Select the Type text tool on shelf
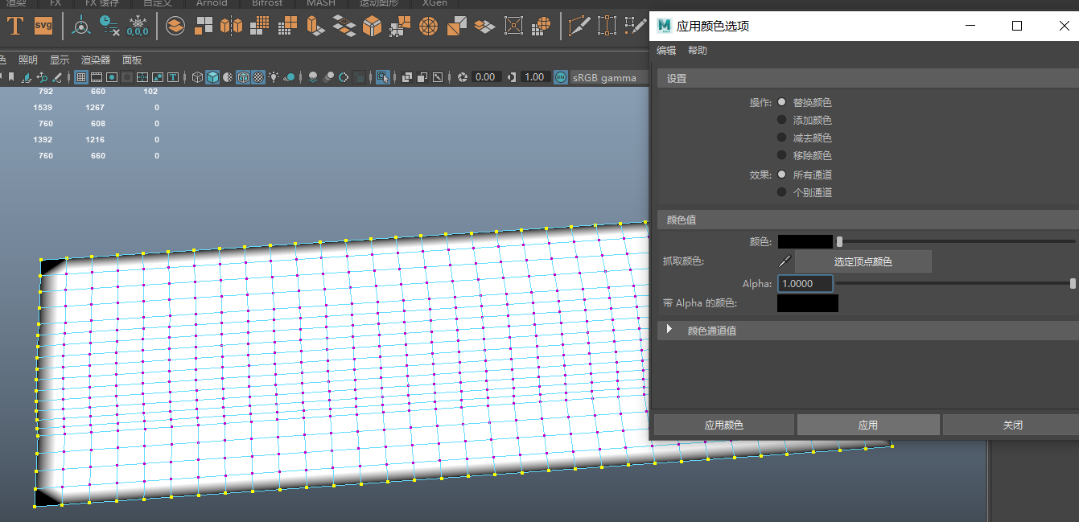Screen dimensions: 1079x522 pos(14,27)
